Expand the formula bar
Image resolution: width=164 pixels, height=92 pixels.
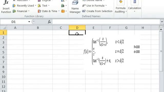coord(162,22)
